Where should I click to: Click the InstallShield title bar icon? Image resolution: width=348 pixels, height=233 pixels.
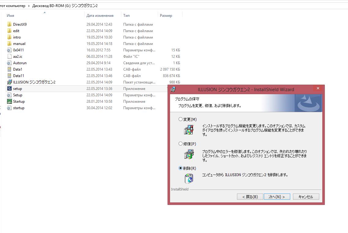[173, 89]
